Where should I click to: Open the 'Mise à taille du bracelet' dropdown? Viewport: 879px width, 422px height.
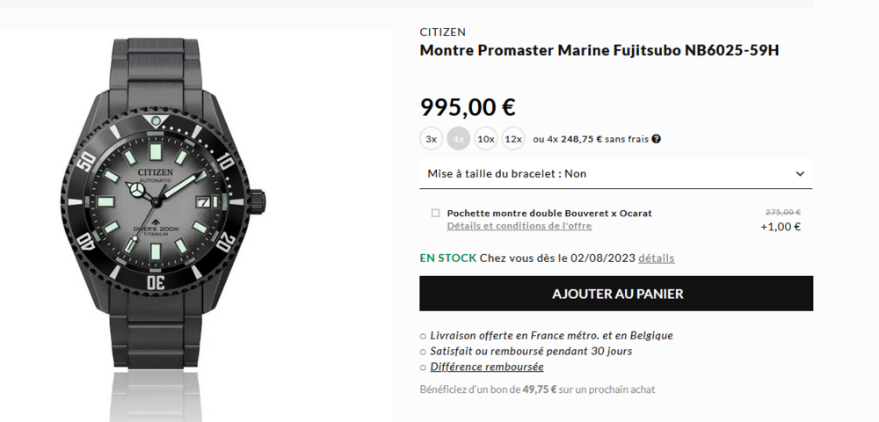click(615, 174)
